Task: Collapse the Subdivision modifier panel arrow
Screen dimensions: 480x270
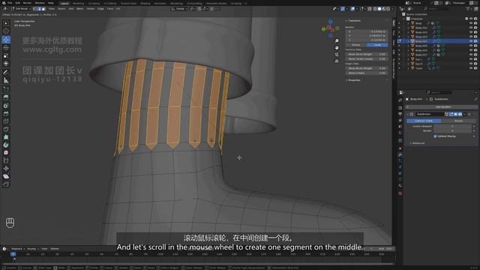Action: coord(408,114)
